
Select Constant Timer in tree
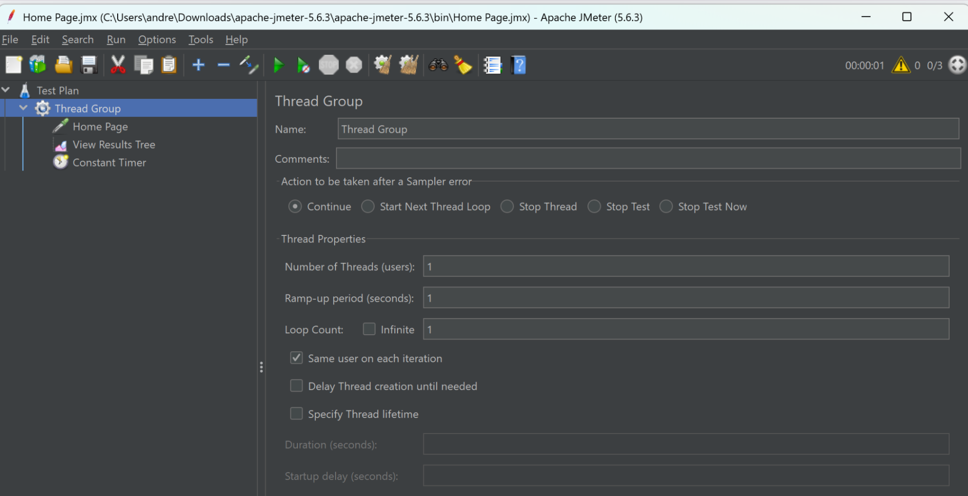[x=109, y=162]
